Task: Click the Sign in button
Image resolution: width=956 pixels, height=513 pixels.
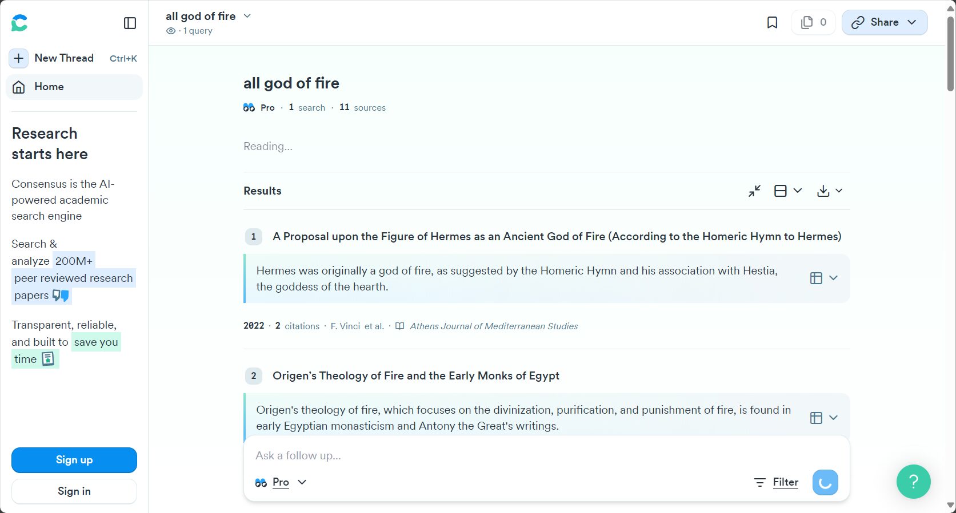Action: (74, 491)
